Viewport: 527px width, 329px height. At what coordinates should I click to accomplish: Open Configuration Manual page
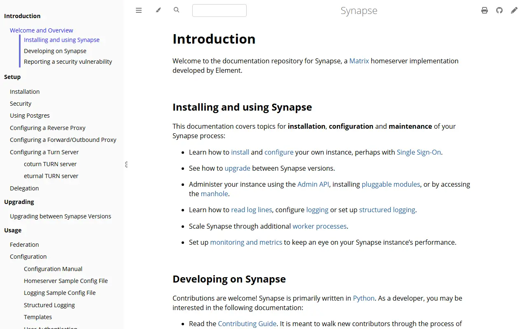point(53,269)
